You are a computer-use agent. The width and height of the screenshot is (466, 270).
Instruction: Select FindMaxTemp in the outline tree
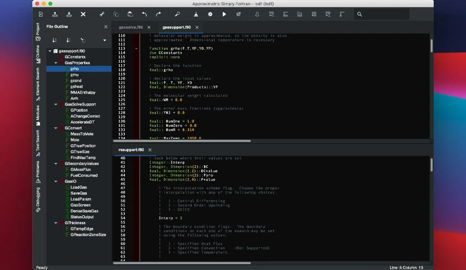[x=83, y=158]
